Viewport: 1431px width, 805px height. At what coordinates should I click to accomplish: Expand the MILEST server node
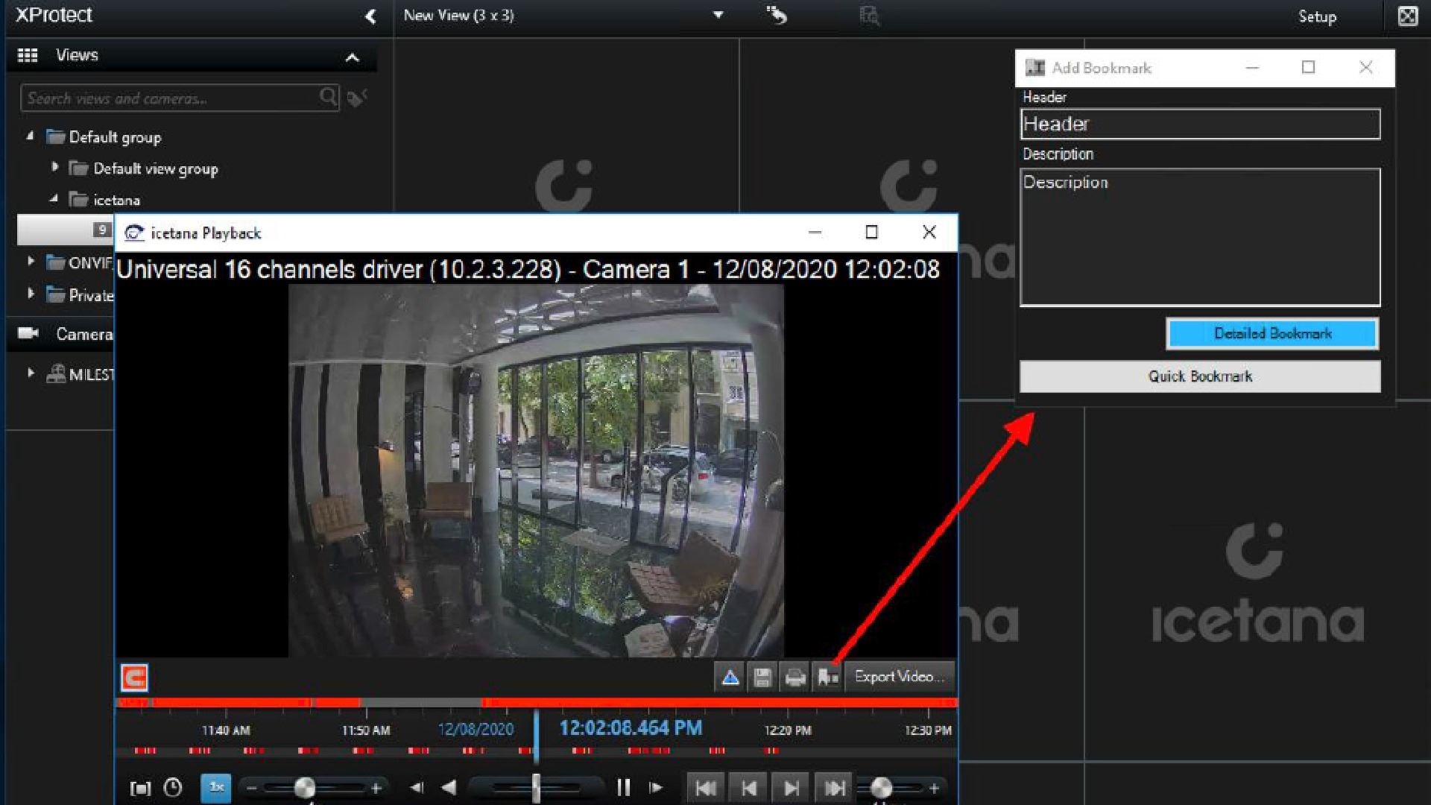(31, 373)
